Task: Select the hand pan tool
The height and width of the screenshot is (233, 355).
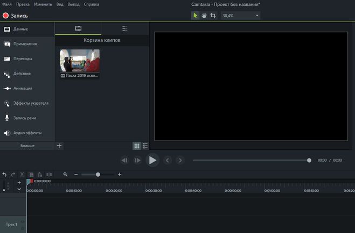Action: tap(204, 16)
